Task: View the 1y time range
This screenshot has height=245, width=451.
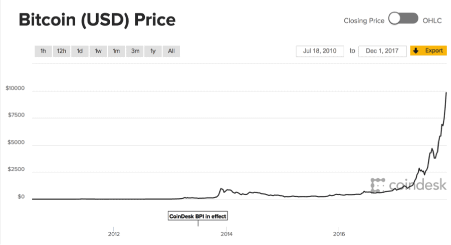Action: (x=153, y=51)
